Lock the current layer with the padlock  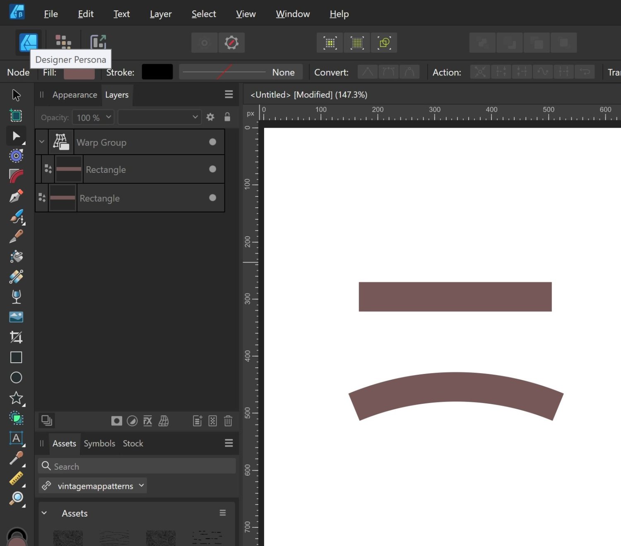(227, 117)
